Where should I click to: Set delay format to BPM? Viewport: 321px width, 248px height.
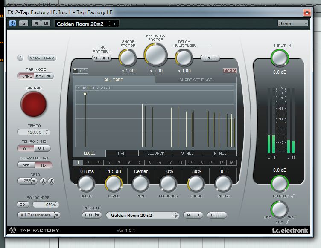click(26, 165)
